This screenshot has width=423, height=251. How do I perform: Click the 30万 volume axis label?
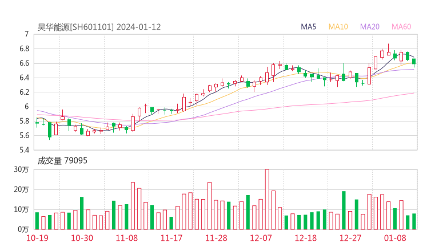(x=21, y=169)
